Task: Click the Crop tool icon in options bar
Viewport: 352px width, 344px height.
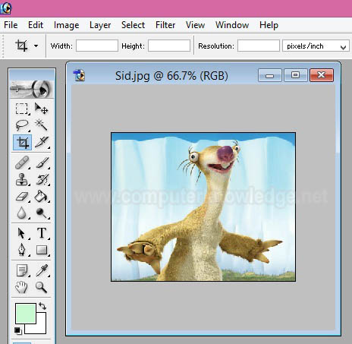Action: [21, 46]
